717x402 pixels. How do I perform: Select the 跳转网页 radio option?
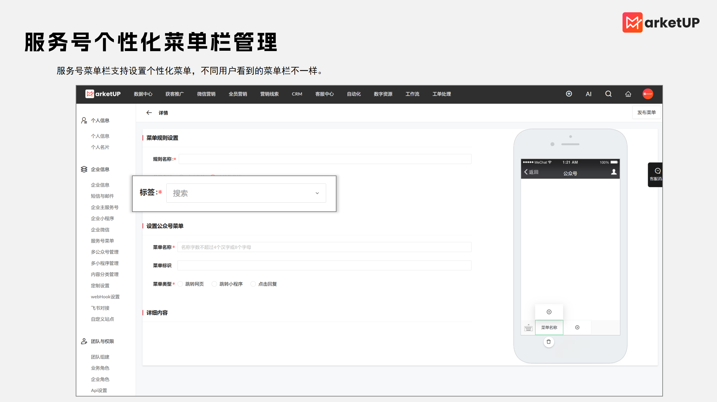click(x=181, y=284)
